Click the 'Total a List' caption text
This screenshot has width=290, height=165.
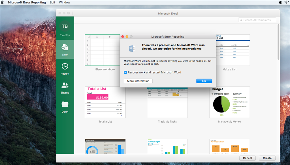tap(105, 121)
